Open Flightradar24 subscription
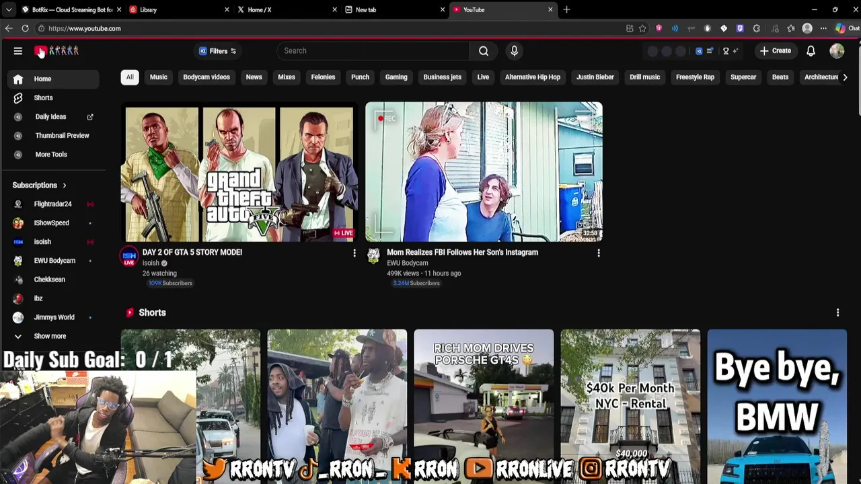 click(53, 204)
